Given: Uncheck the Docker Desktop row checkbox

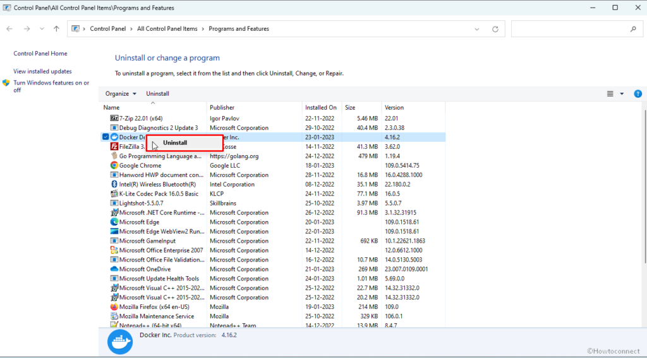Looking at the screenshot, I should [106, 137].
